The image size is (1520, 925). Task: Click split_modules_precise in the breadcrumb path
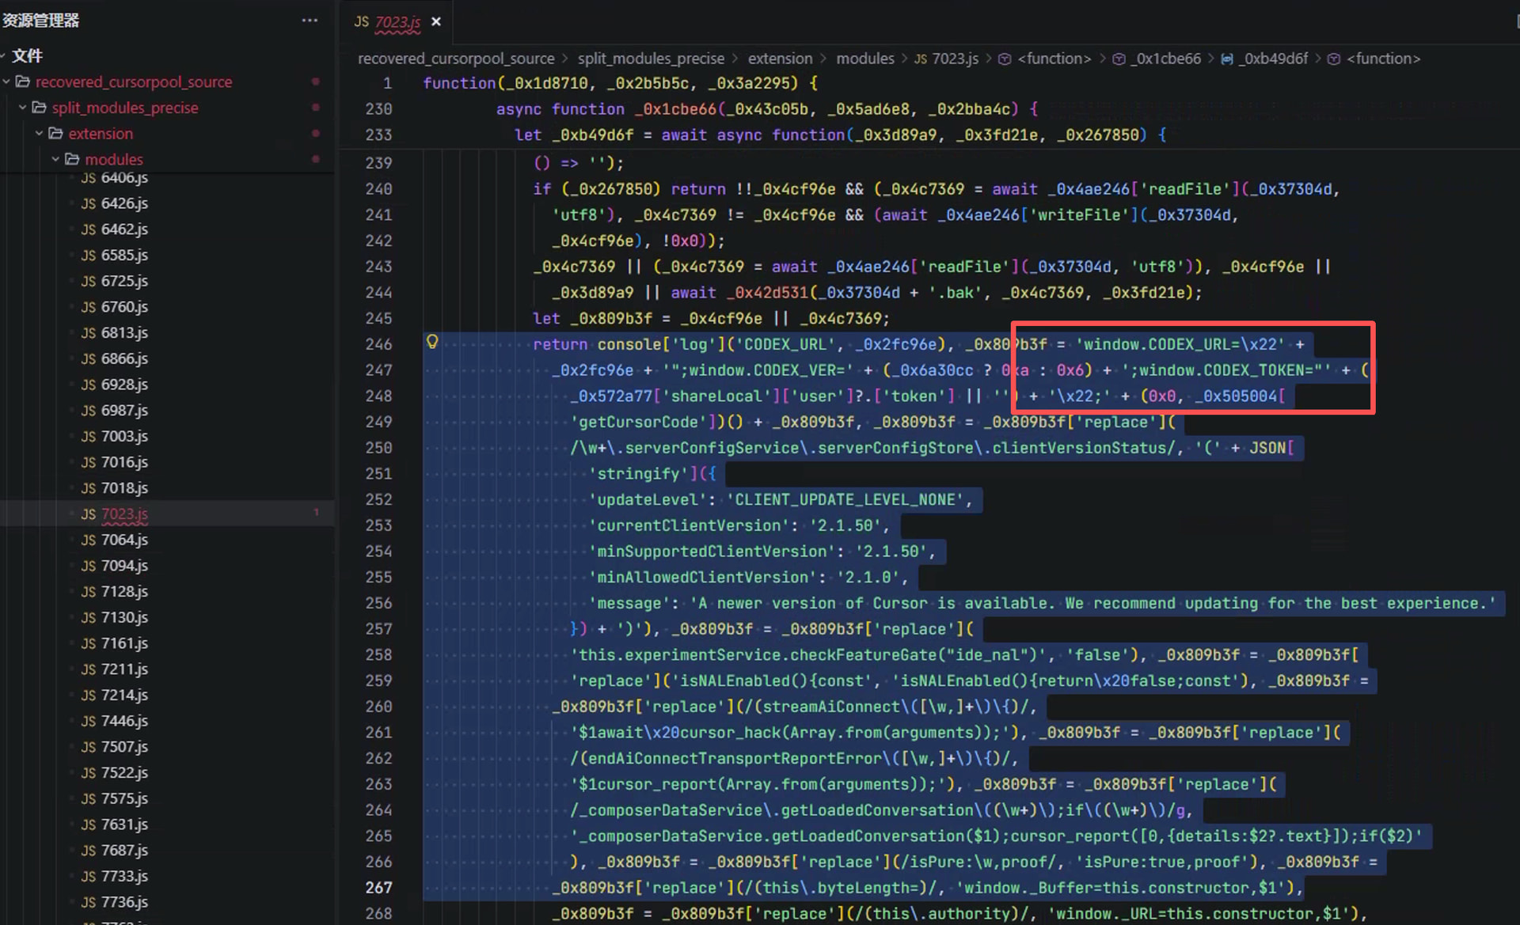651,59
